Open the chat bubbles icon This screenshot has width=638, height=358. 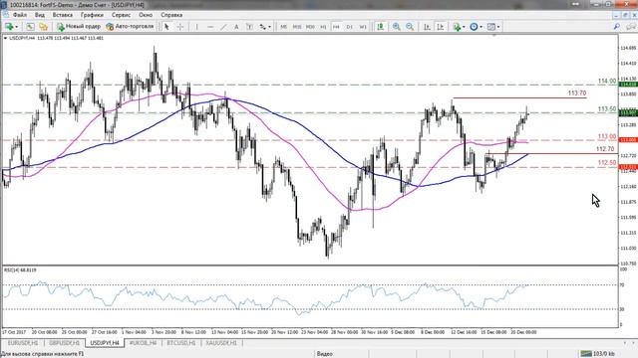pos(630,27)
